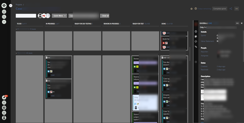This screenshot has height=123, width=244.
Task: Collapse the swimlane with 42 issues
Action: point(16,53)
